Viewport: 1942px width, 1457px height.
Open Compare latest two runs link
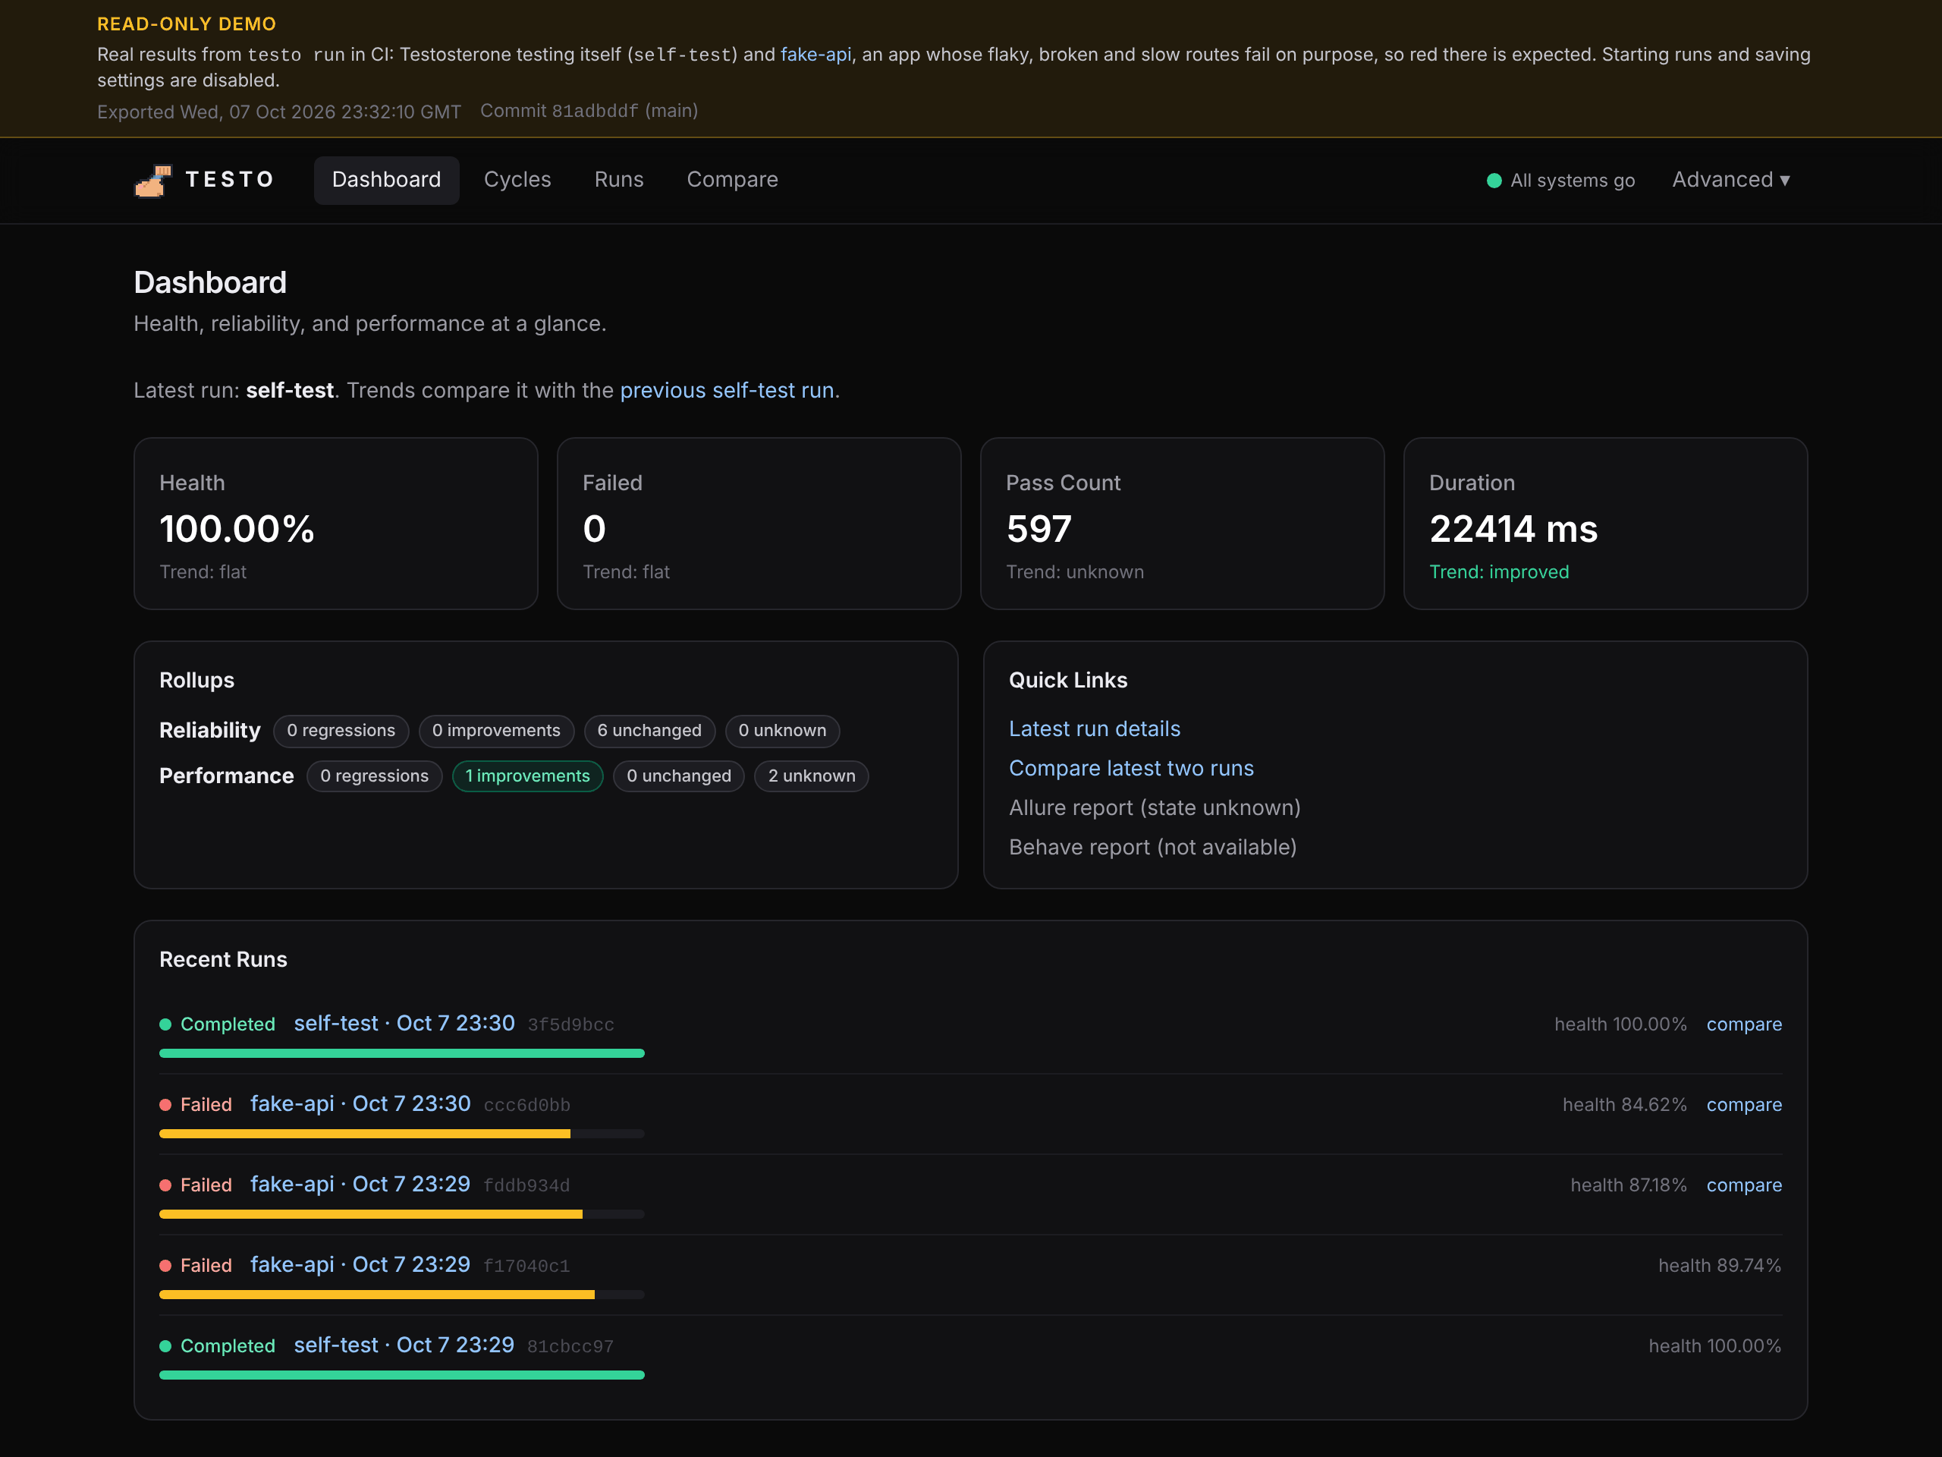[x=1131, y=769]
